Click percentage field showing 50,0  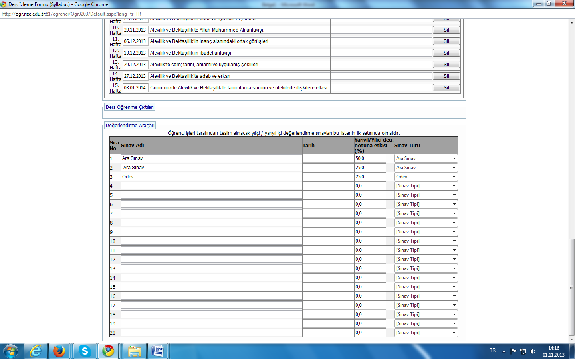tap(370, 158)
